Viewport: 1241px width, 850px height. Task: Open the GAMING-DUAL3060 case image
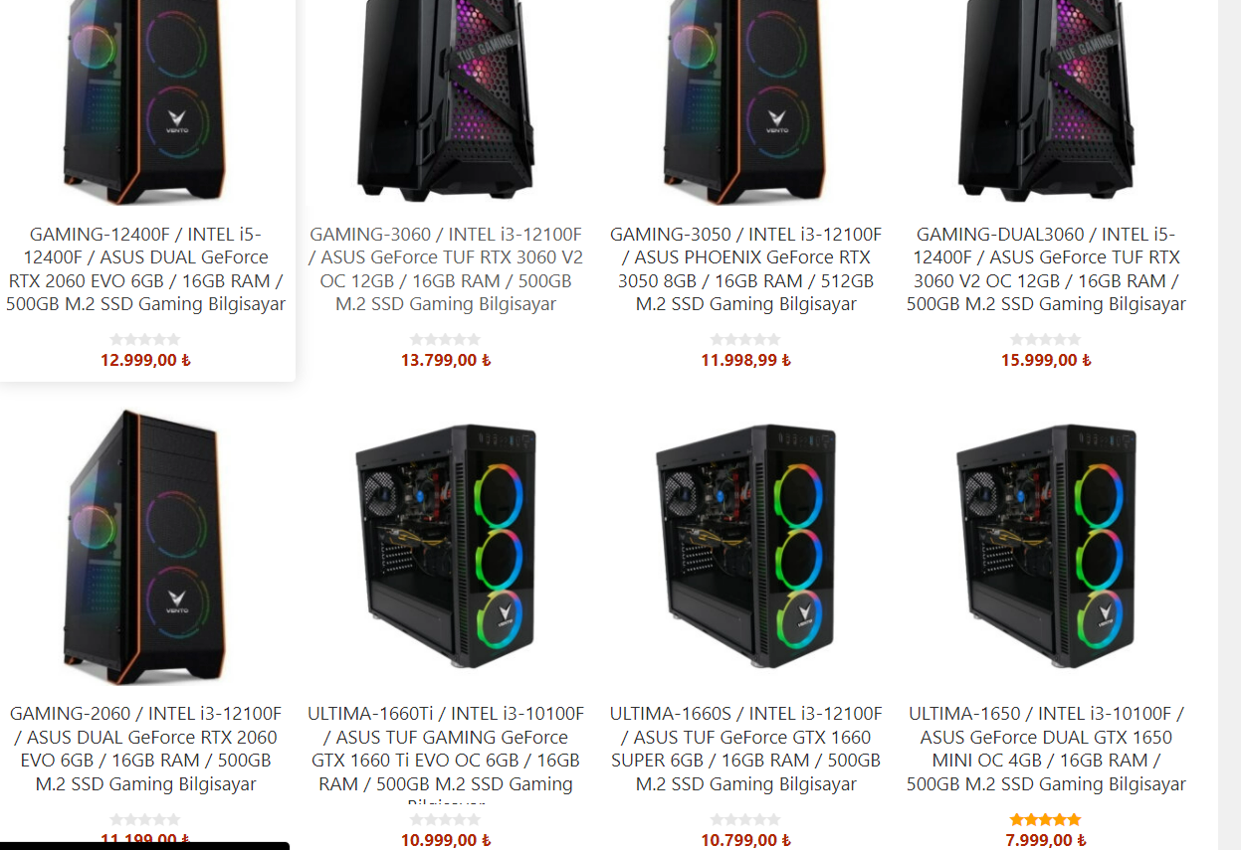click(x=1047, y=101)
